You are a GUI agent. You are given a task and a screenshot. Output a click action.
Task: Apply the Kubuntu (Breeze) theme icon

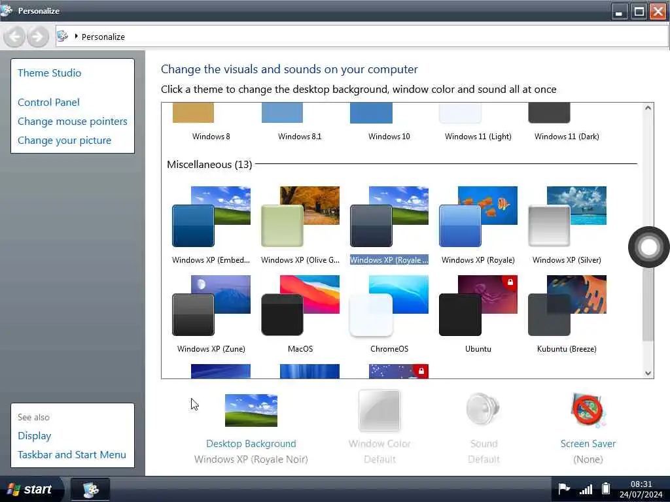coord(567,305)
